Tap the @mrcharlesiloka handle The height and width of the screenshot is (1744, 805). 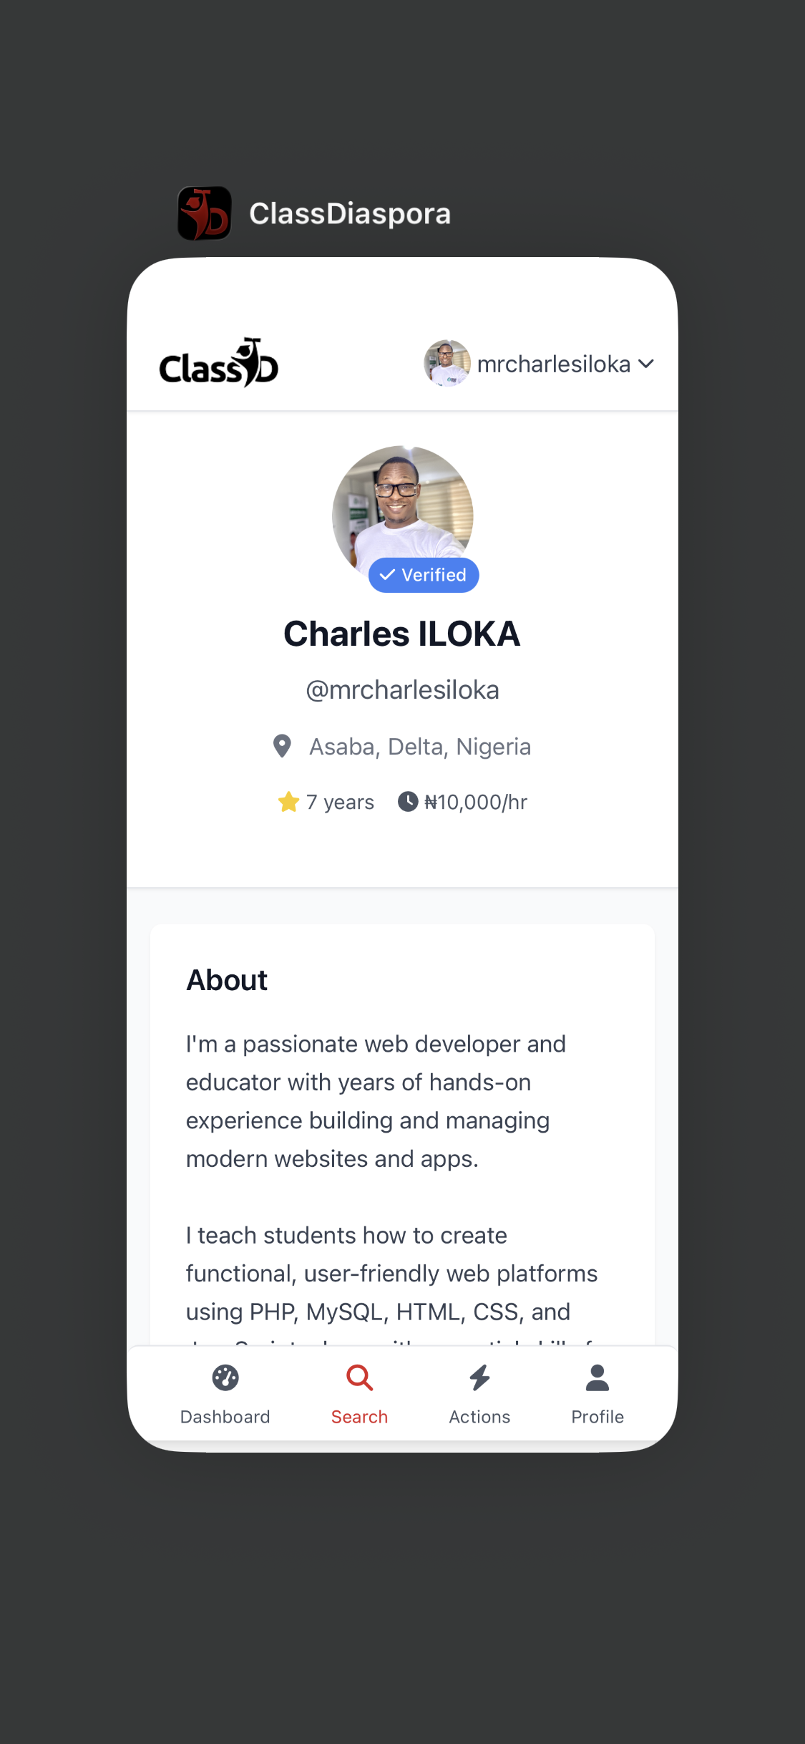coord(402,689)
